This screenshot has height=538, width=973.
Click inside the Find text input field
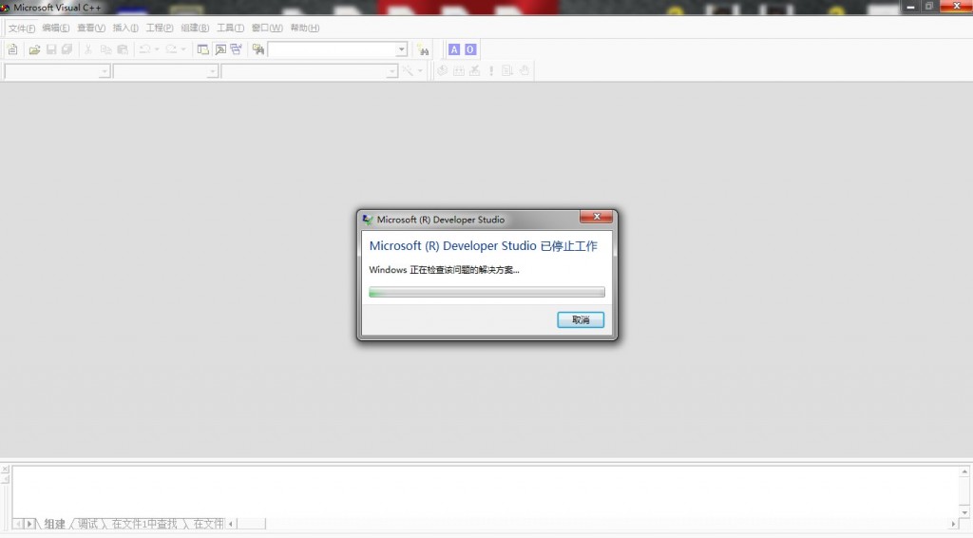332,49
